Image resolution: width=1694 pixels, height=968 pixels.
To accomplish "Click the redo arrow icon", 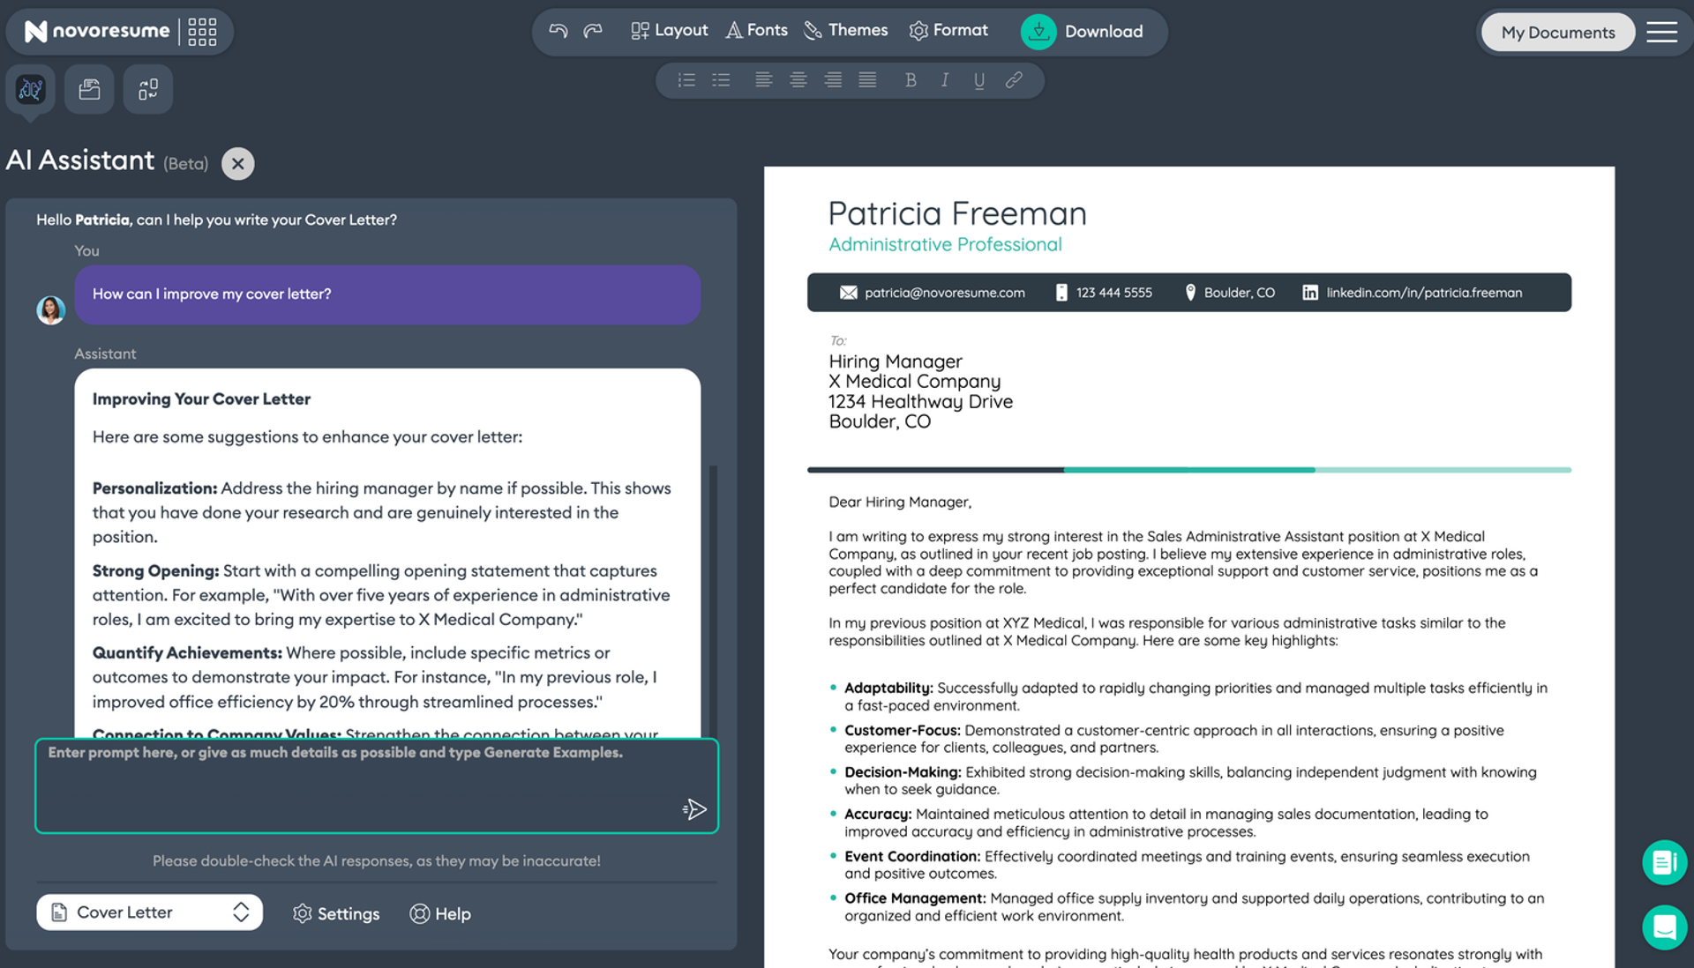I will (x=593, y=31).
